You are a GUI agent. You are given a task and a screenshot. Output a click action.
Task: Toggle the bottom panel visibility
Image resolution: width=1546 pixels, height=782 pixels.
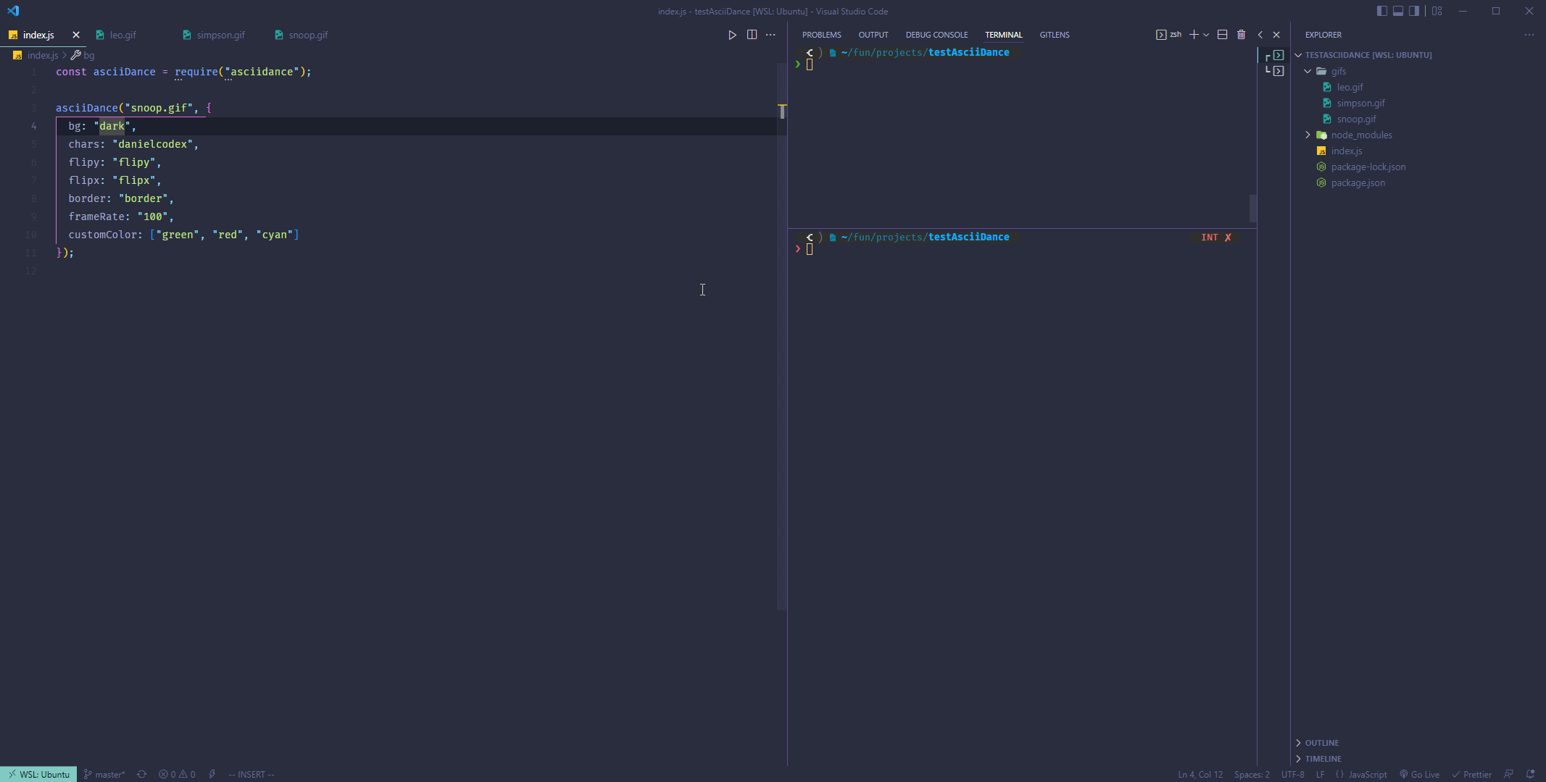pyautogui.click(x=1397, y=11)
